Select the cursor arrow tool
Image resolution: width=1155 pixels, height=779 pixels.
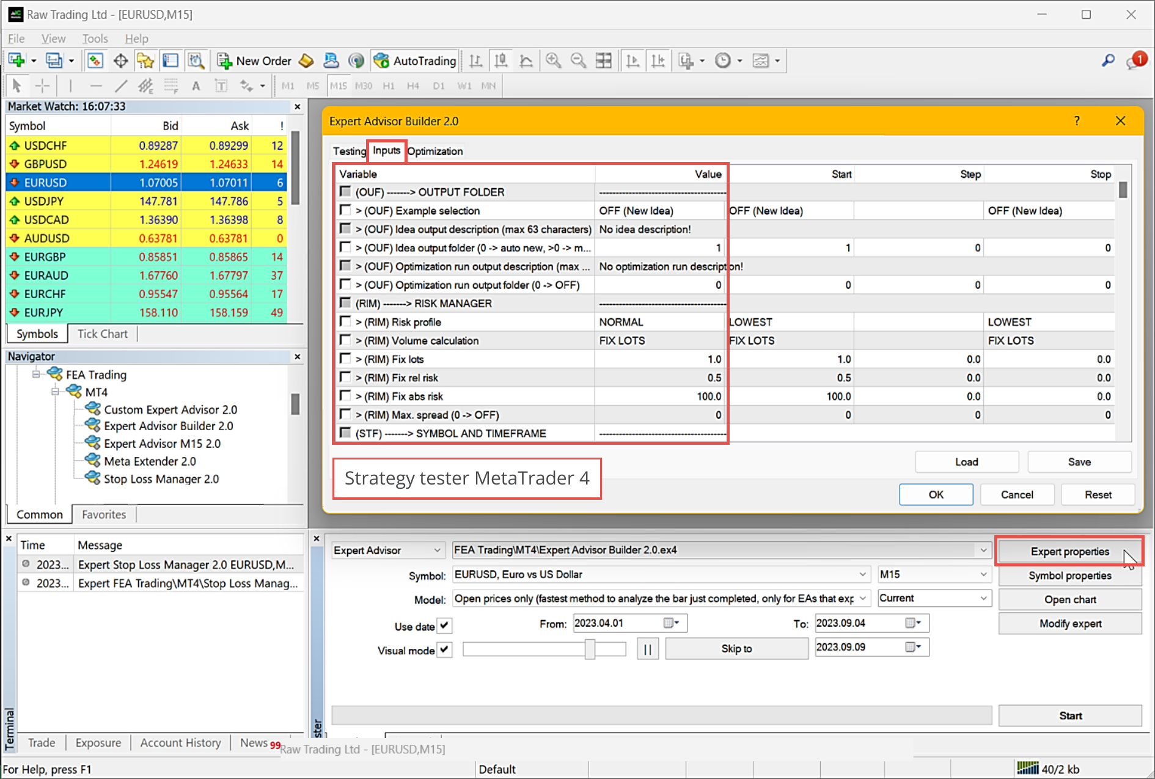click(16, 86)
